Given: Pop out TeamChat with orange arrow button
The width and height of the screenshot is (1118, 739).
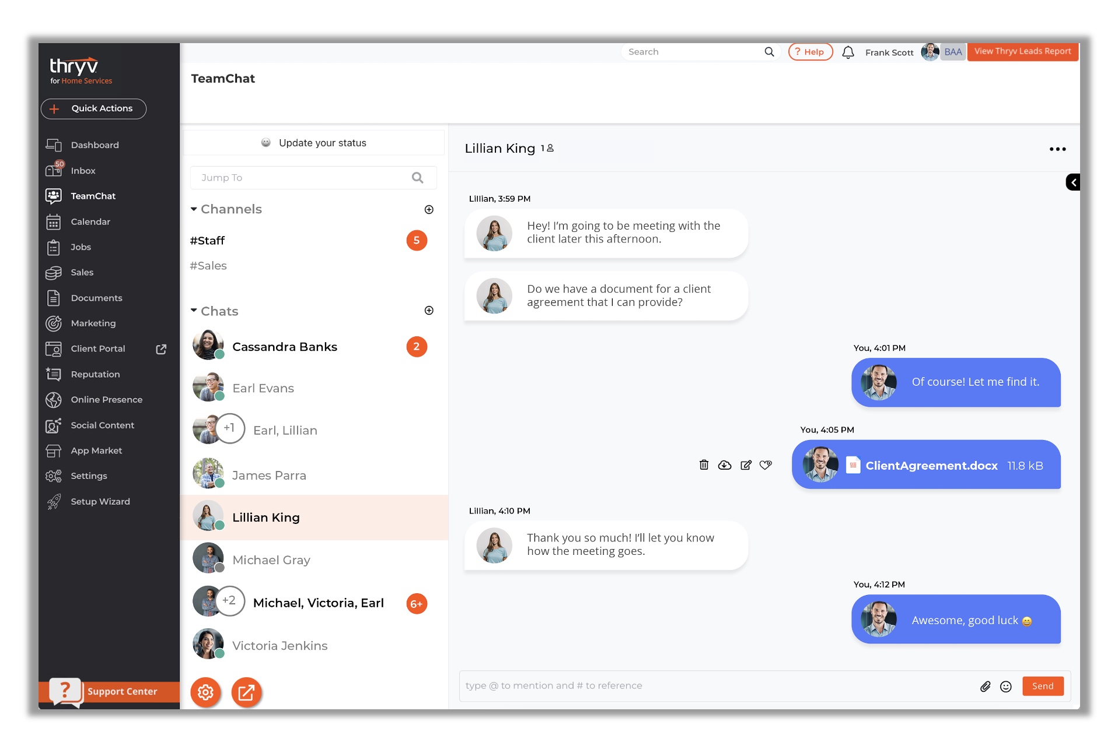Looking at the screenshot, I should (x=246, y=692).
